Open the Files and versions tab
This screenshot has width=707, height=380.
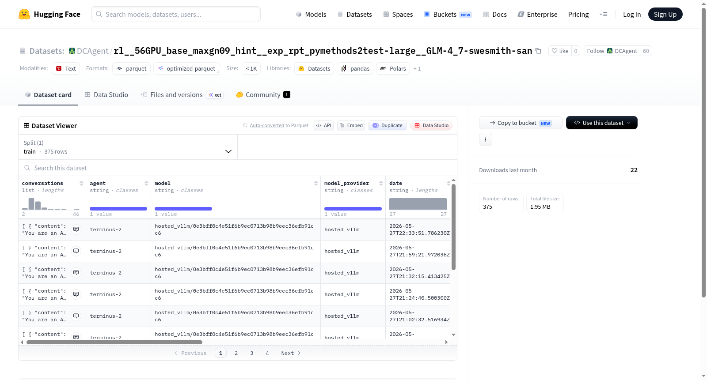[x=182, y=94]
